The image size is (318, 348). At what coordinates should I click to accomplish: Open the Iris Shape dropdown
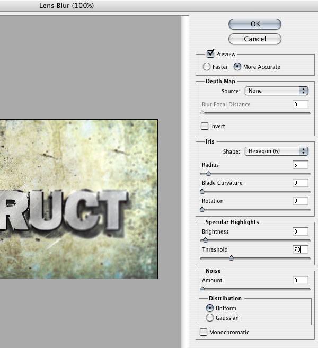[x=277, y=151]
